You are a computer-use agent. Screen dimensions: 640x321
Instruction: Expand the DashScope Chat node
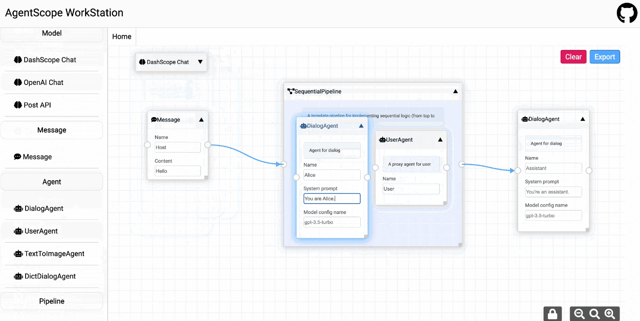pyautogui.click(x=200, y=62)
